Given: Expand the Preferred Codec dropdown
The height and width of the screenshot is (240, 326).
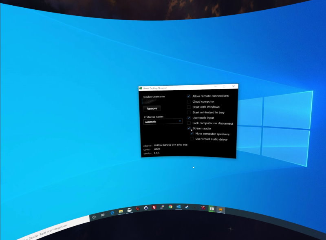Looking at the screenshot, I should (x=163, y=121).
